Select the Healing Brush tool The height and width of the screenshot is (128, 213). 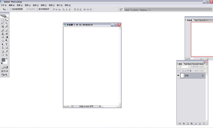3,30
